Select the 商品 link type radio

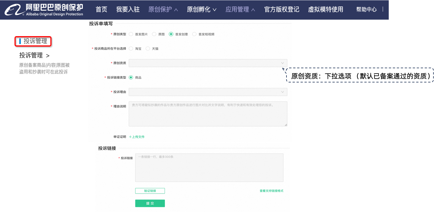[131, 77]
